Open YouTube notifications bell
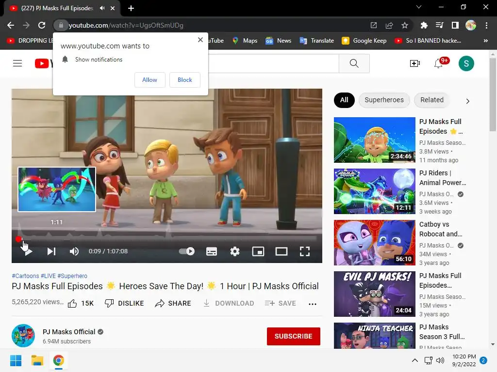497x372 pixels. click(439, 63)
